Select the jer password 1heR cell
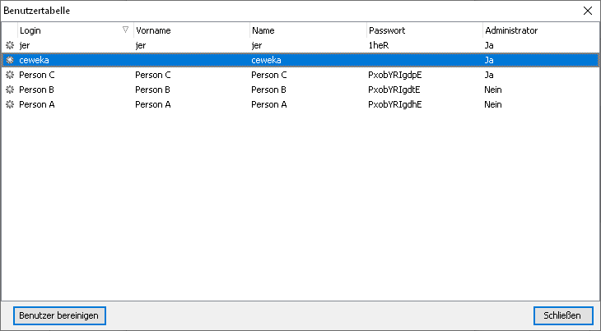 [379, 45]
